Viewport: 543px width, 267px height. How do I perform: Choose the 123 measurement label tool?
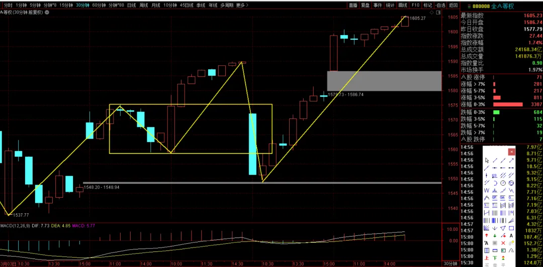point(495,175)
